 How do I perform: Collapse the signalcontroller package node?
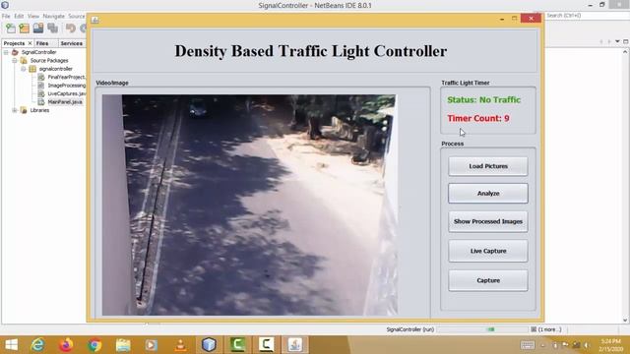pos(24,69)
